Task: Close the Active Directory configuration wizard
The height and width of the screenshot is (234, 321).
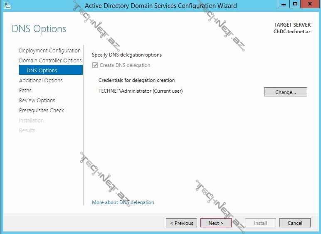Action: pos(310,5)
